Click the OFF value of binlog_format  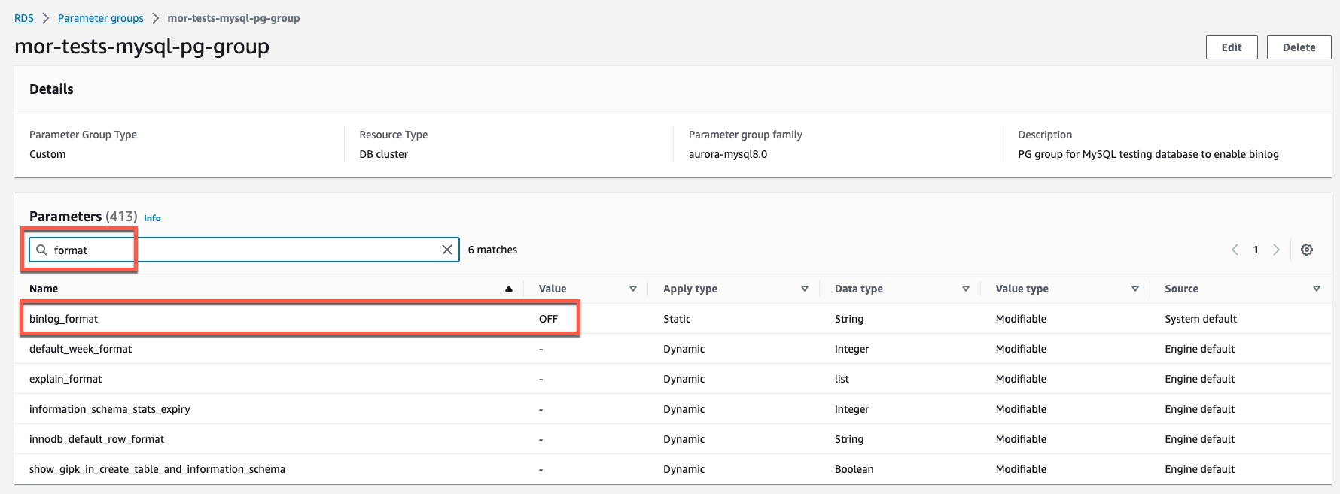click(548, 319)
